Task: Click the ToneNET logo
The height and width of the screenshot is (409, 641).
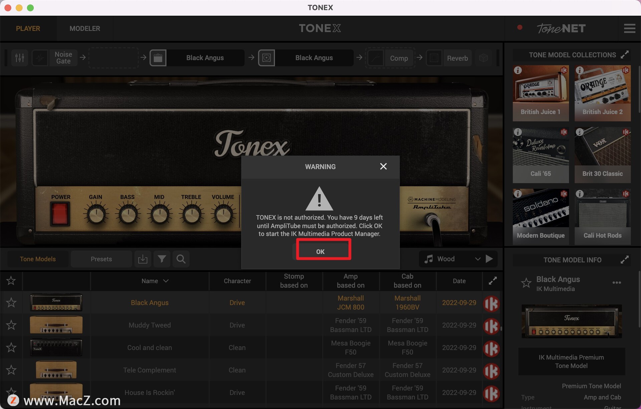Action: pos(561,28)
